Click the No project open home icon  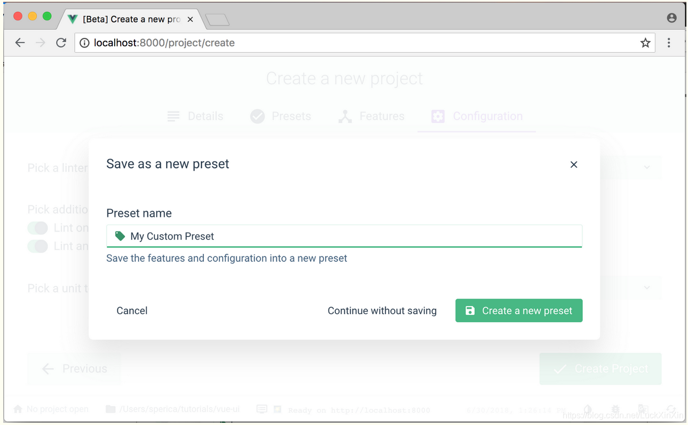pyautogui.click(x=18, y=410)
